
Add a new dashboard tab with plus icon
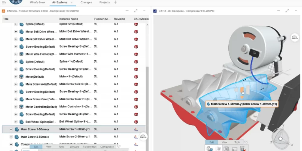[x=115, y=2]
